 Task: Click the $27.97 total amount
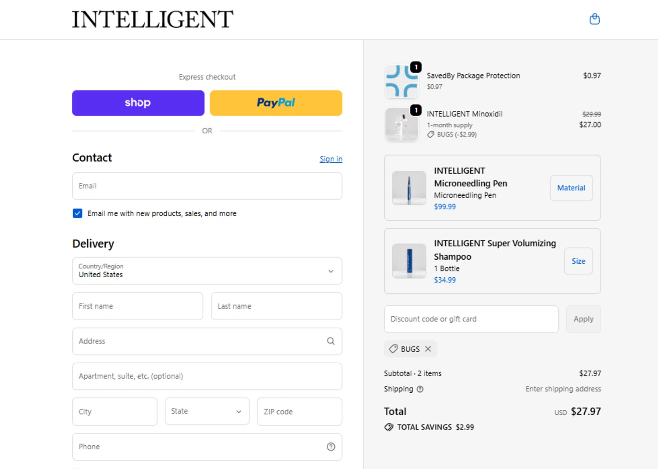[586, 412]
